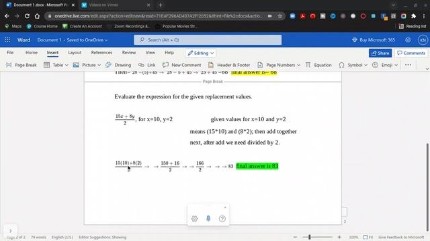Click the Fit page button
This screenshot has width=430, height=241.
(x=368, y=237)
